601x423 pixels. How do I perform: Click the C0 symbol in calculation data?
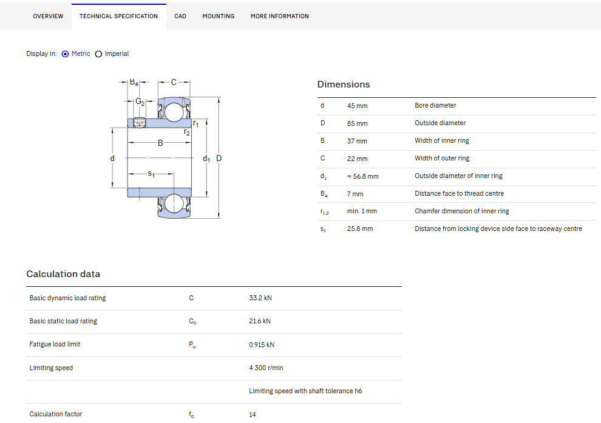[x=192, y=322]
